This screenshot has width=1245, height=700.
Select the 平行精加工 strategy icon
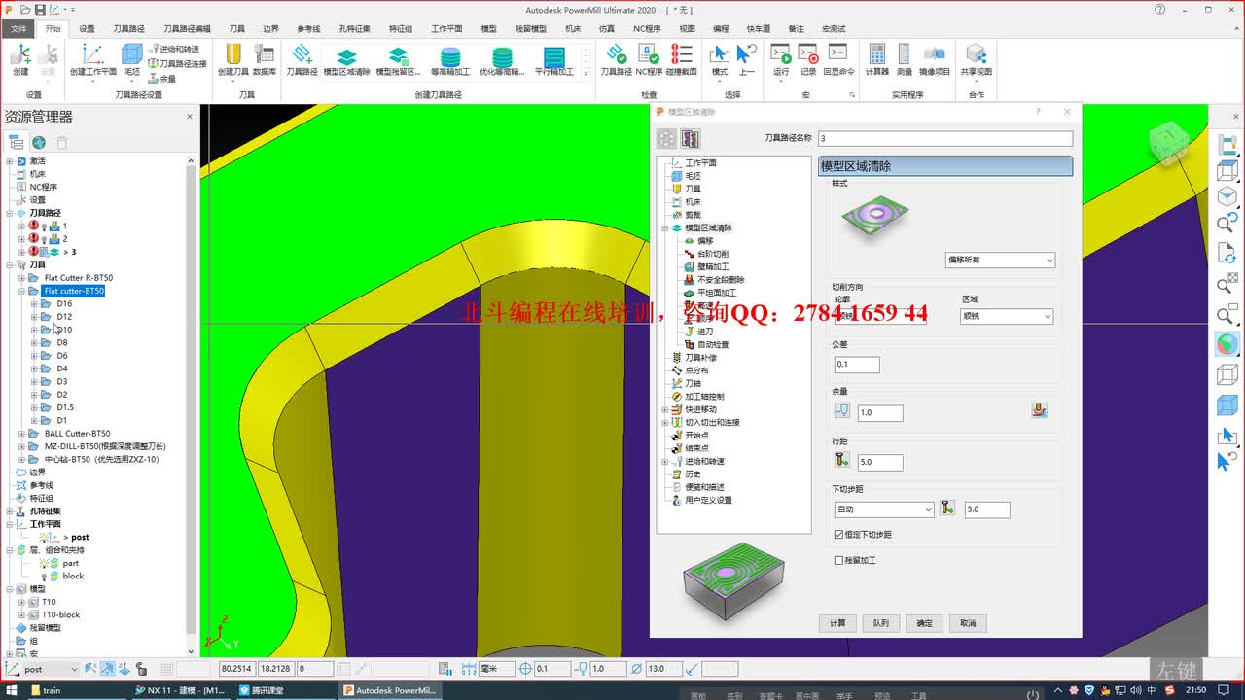click(554, 56)
